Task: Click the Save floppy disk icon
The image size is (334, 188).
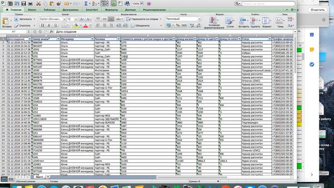Action: (x=23, y=4)
